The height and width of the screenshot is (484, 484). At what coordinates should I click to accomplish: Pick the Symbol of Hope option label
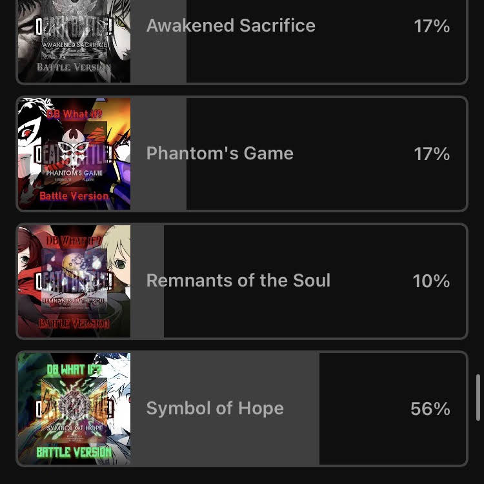[215, 408]
